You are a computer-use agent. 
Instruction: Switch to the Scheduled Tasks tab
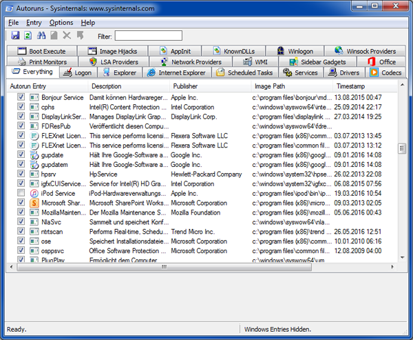point(245,72)
